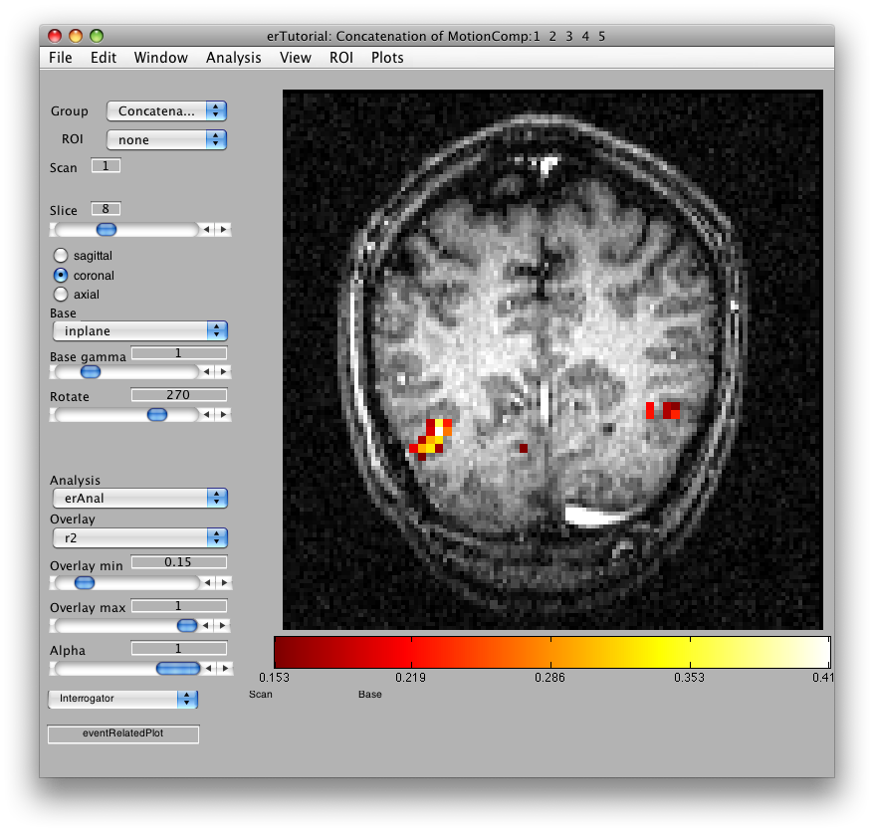The image size is (874, 832).
Task: Increase Base gamma with right arrow
Action: click(x=224, y=371)
